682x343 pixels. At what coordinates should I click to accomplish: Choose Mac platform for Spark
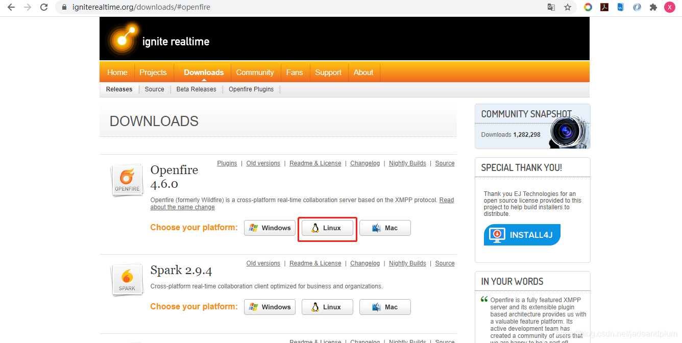click(385, 307)
